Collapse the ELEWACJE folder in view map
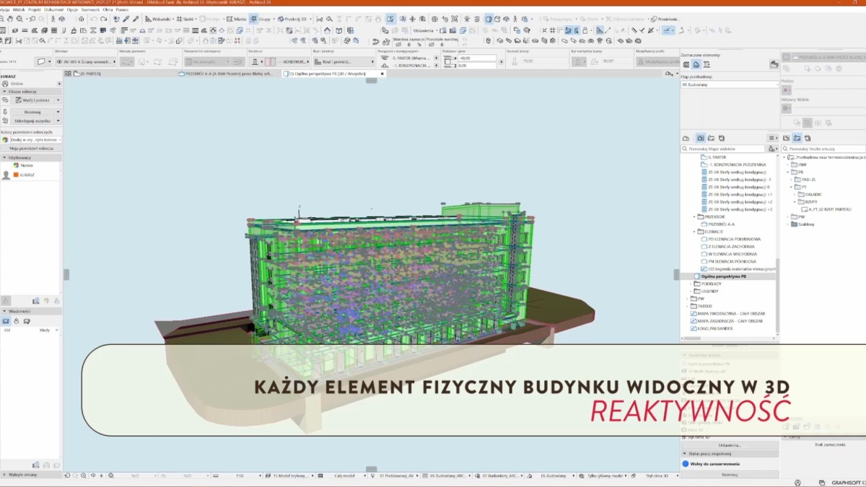Image resolution: width=866 pixels, height=487 pixels. [x=695, y=232]
